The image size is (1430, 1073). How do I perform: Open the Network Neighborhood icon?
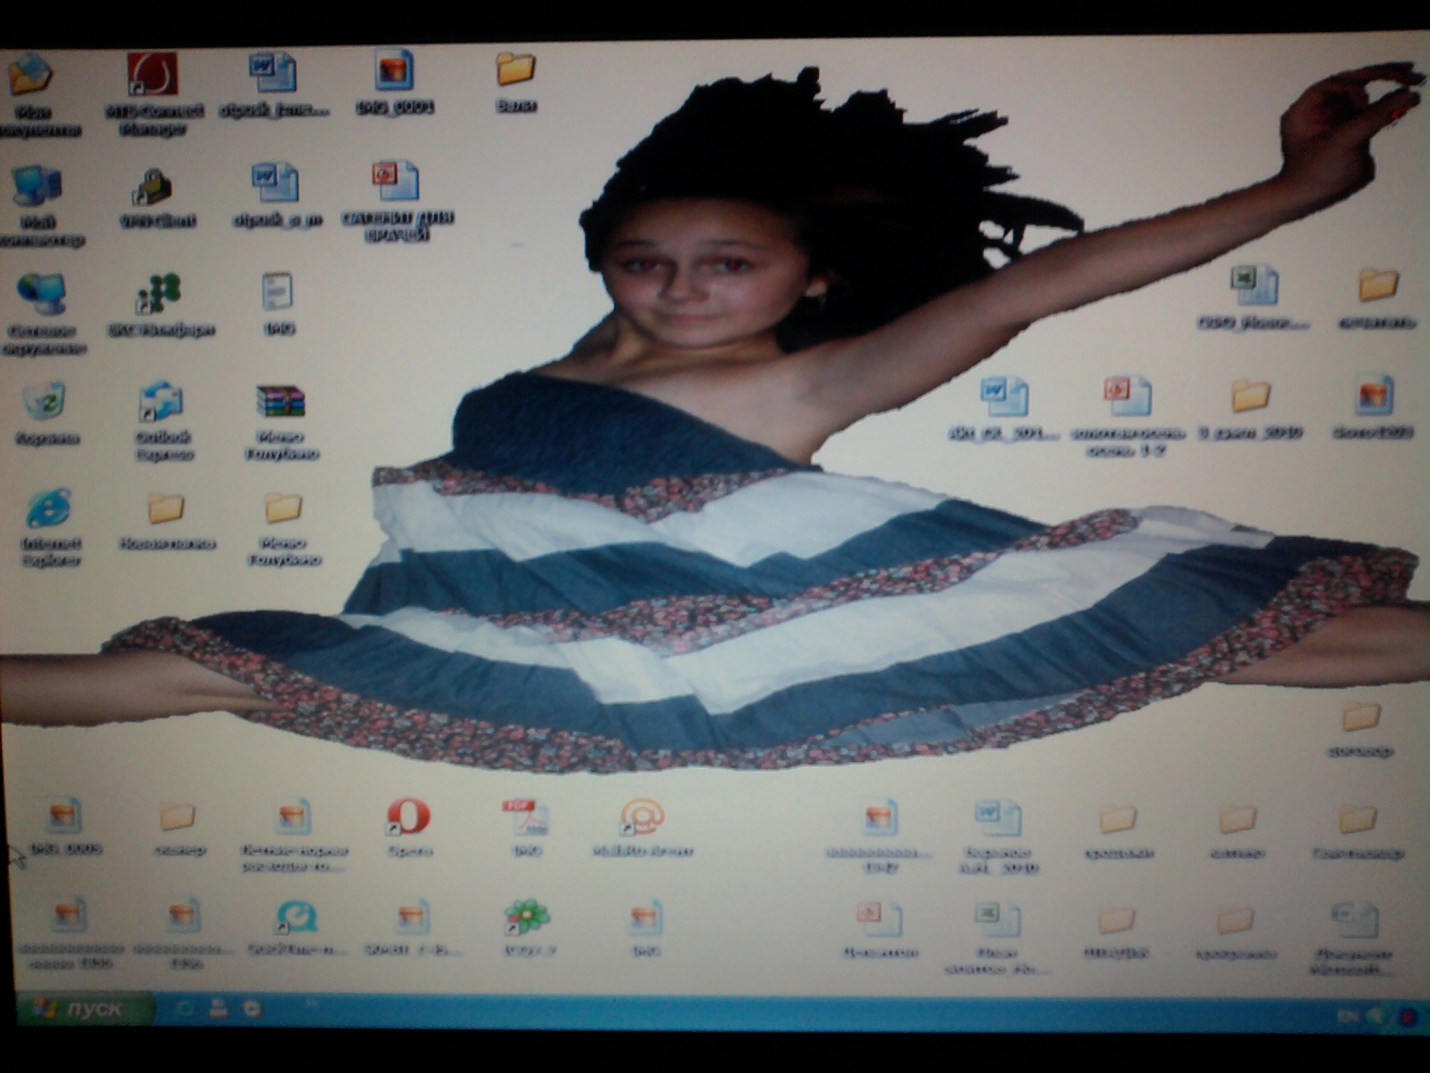[x=42, y=295]
